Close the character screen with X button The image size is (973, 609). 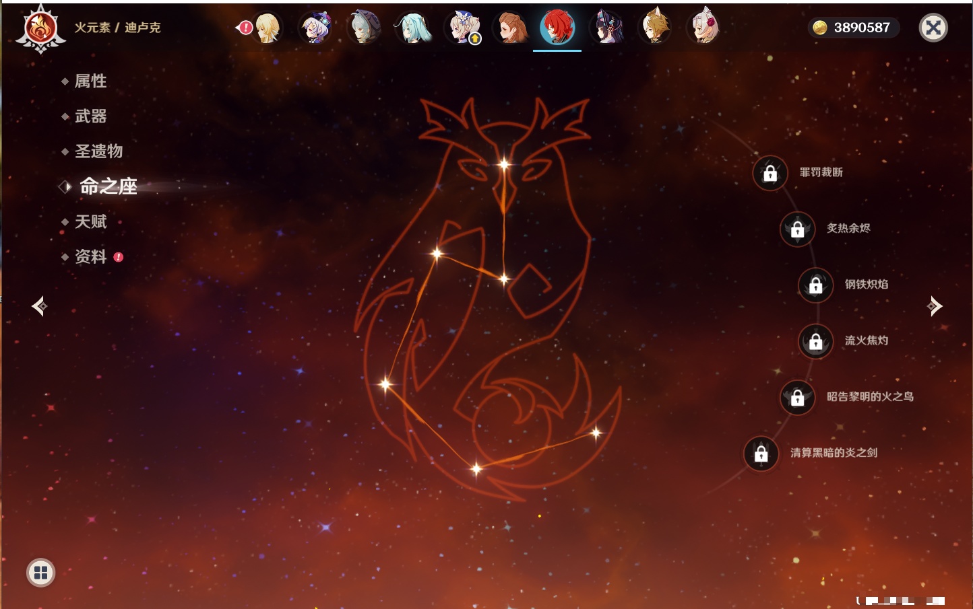point(933,28)
